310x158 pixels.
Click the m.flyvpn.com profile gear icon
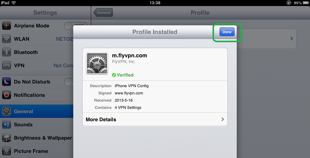pos(97,63)
